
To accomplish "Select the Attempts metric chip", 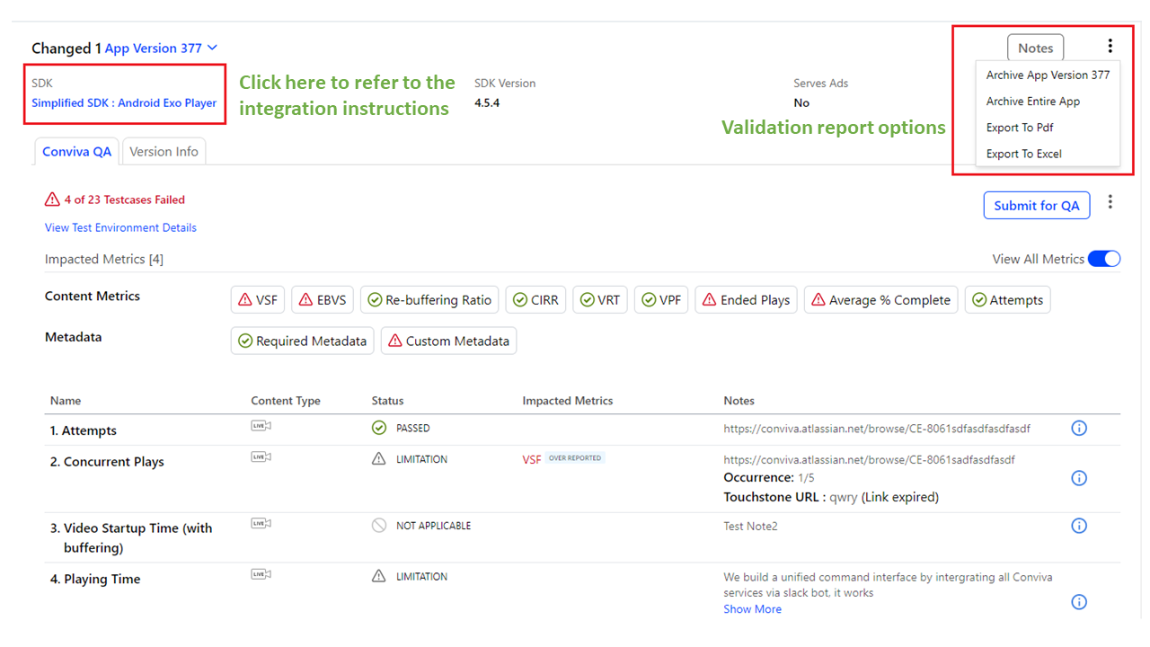I will pos(1007,300).
